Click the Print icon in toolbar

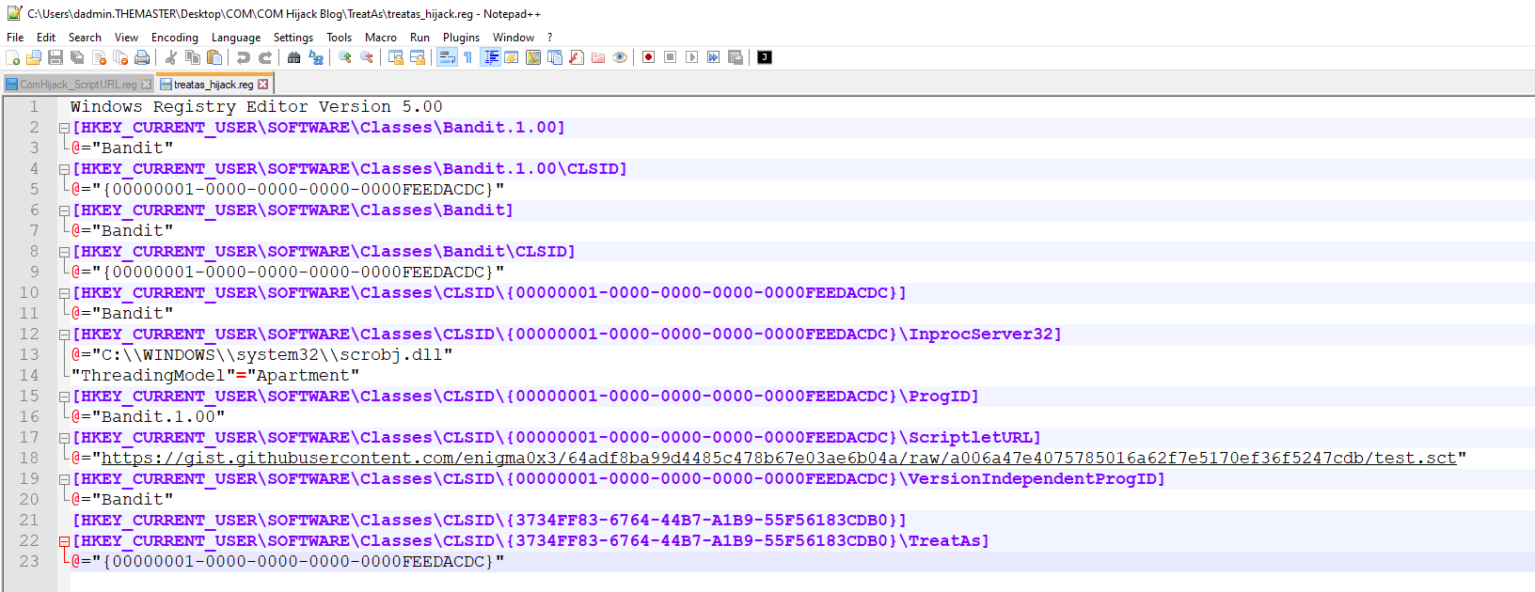pos(142,57)
